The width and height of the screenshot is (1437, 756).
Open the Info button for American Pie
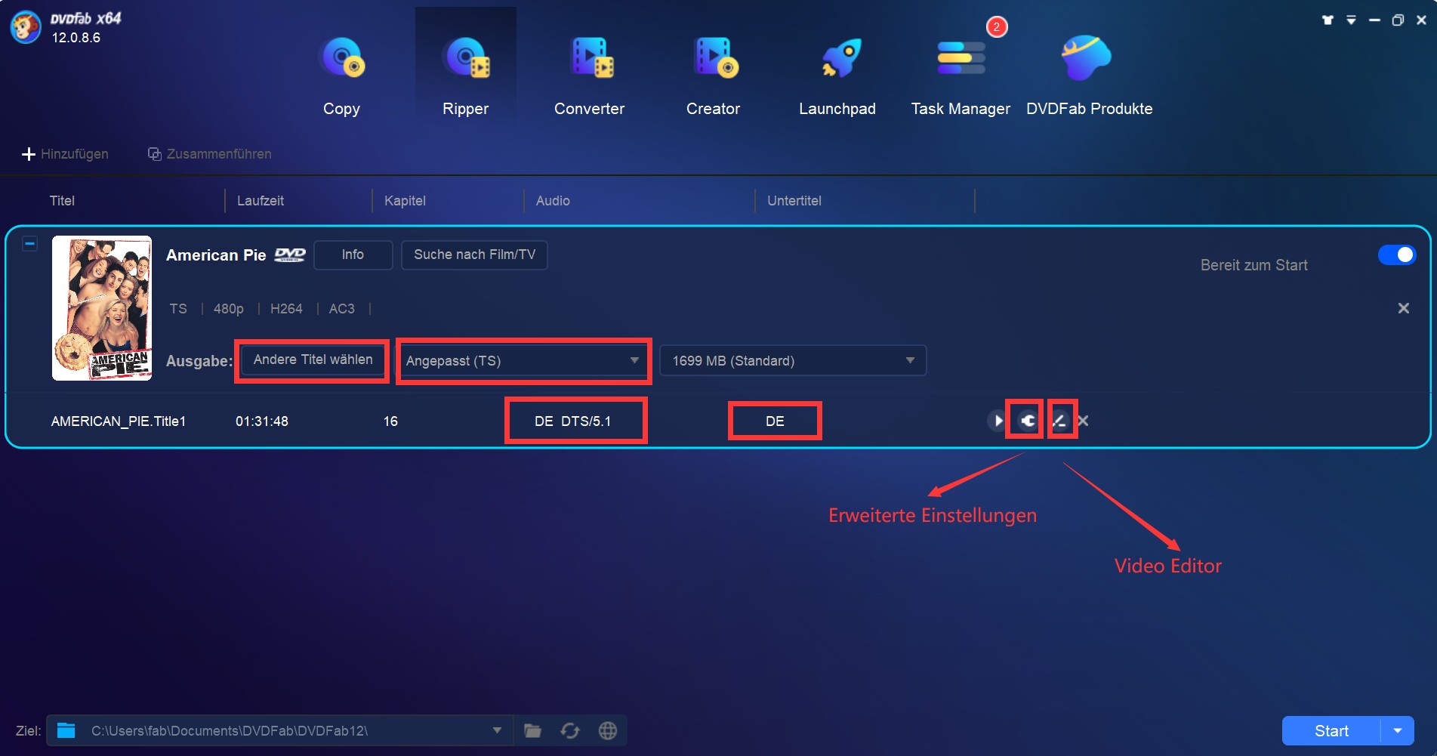pos(353,255)
